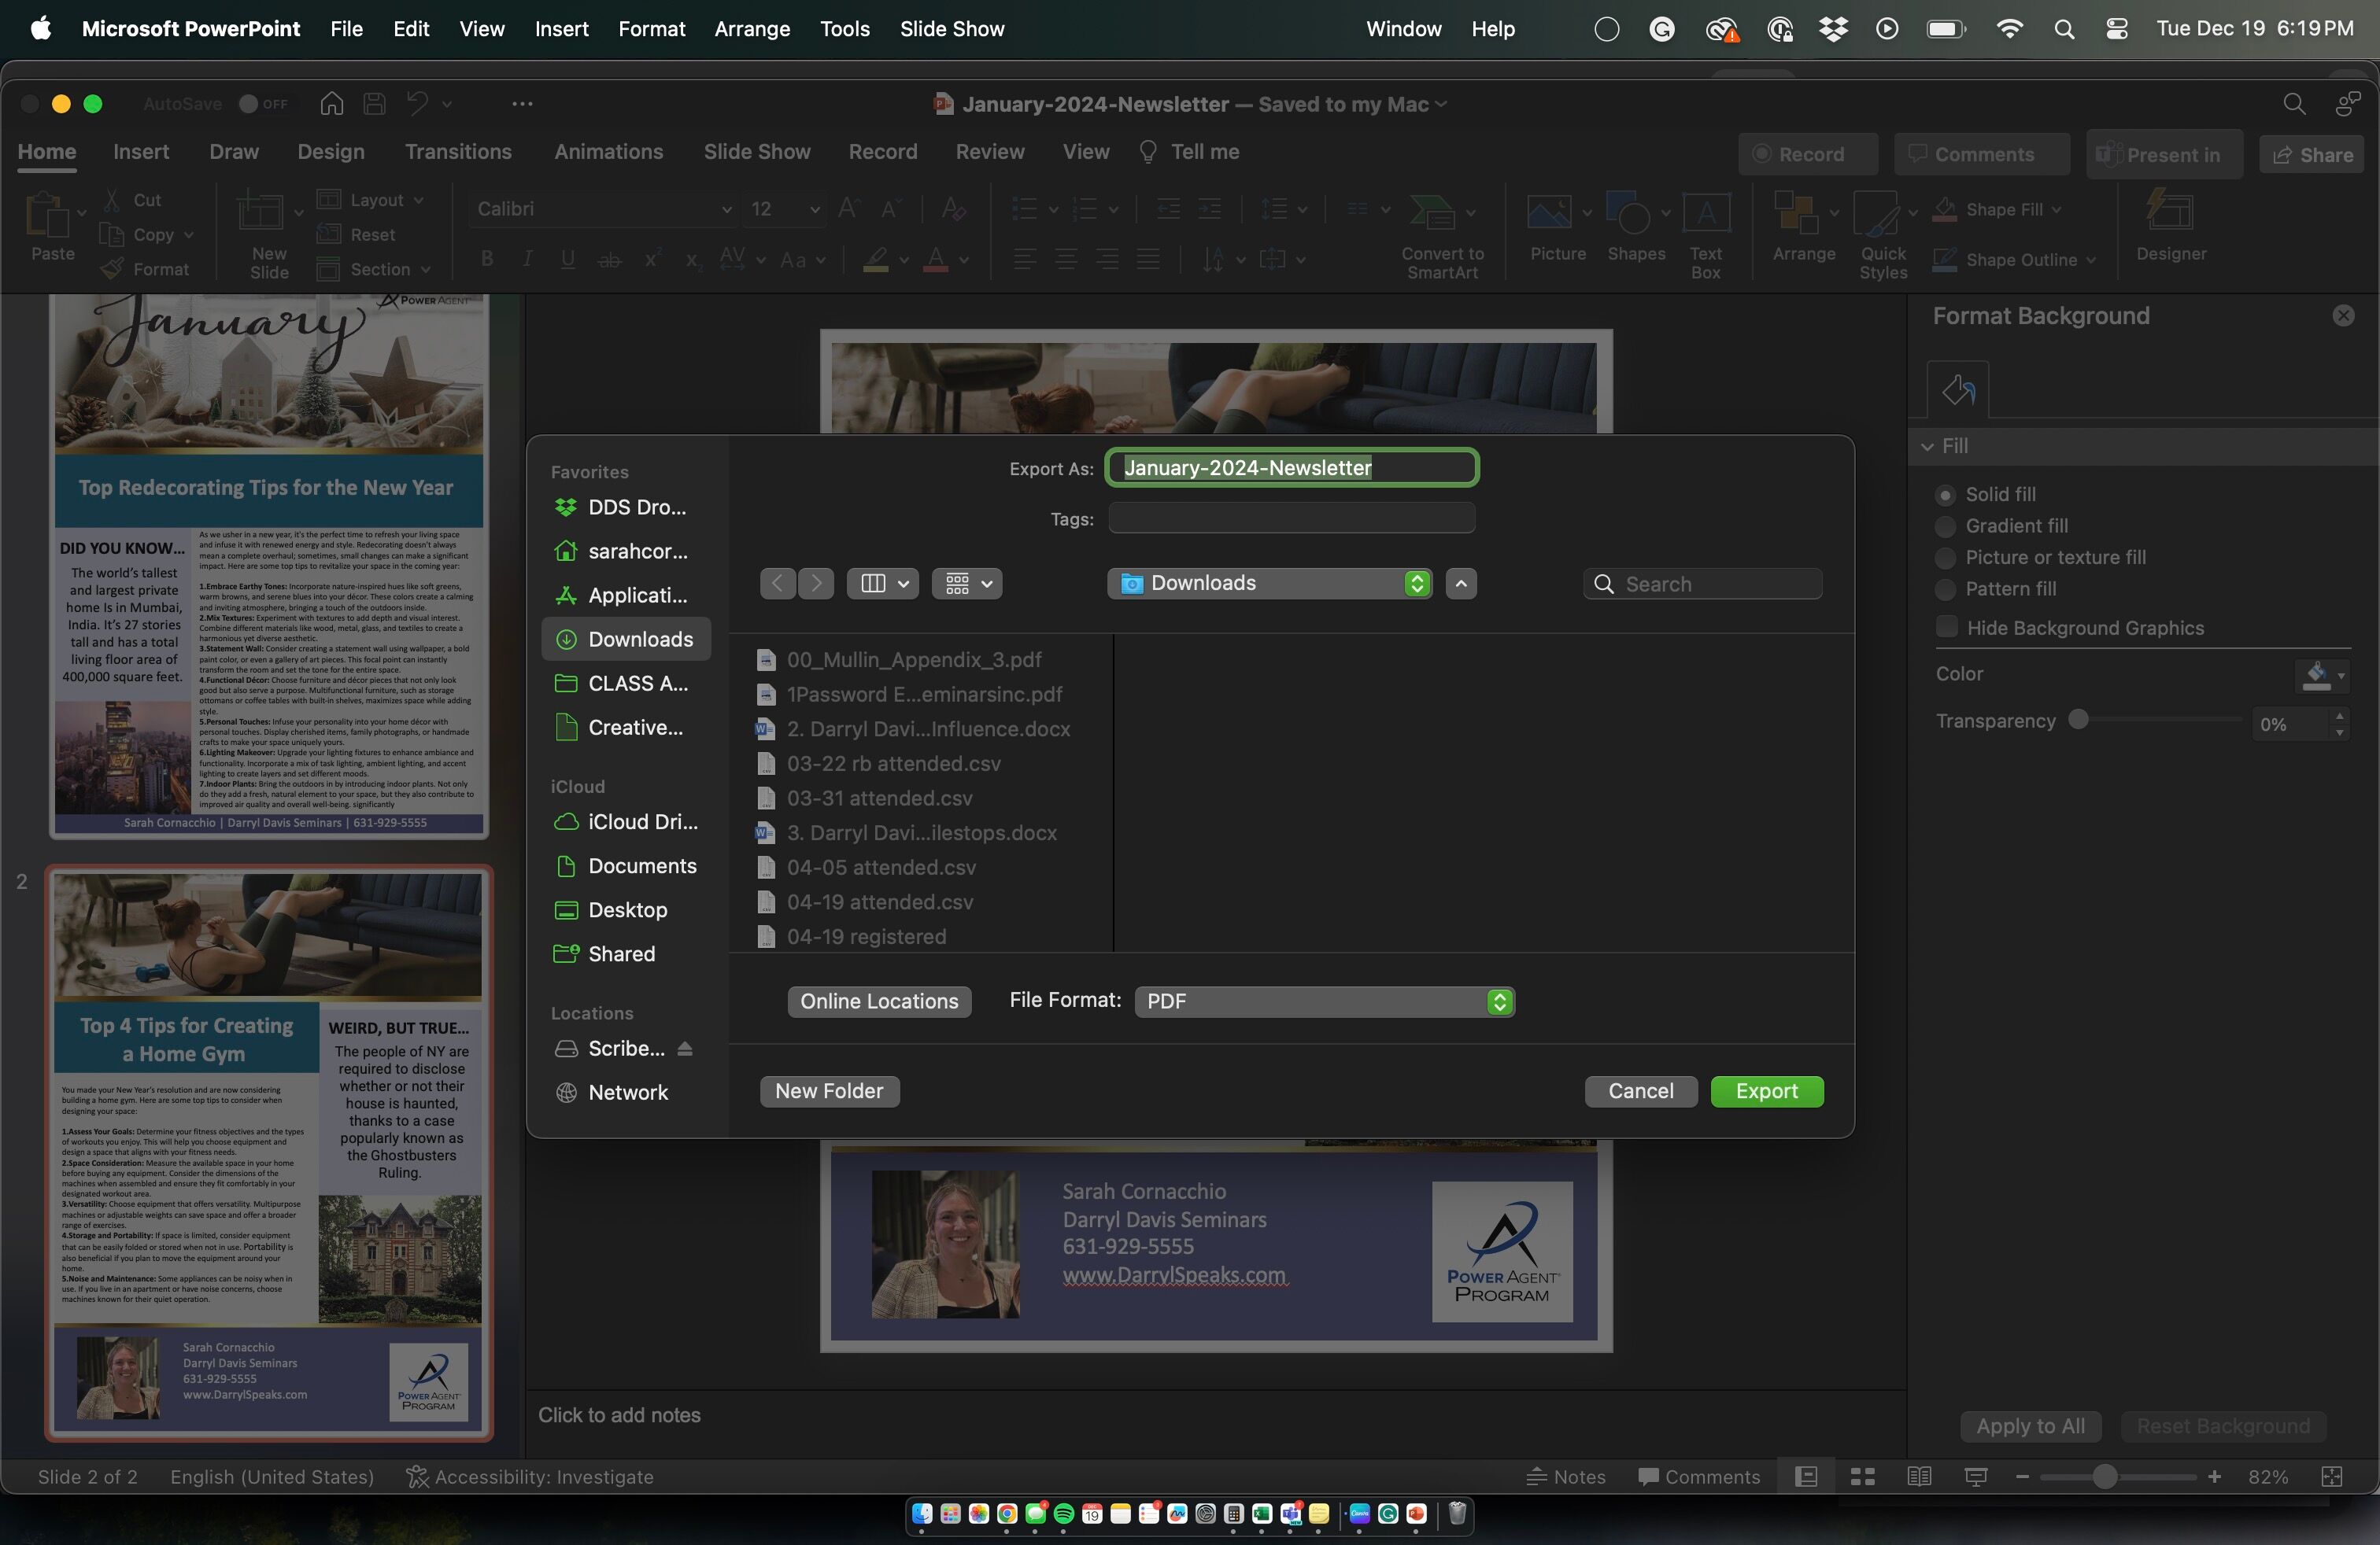
Task: Click the Text Box tool icon
Action: 1705,212
